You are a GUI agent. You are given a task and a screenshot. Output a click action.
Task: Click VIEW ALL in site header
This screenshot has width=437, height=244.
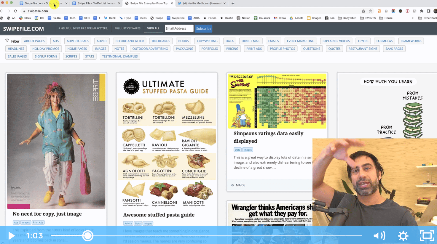pos(153,28)
